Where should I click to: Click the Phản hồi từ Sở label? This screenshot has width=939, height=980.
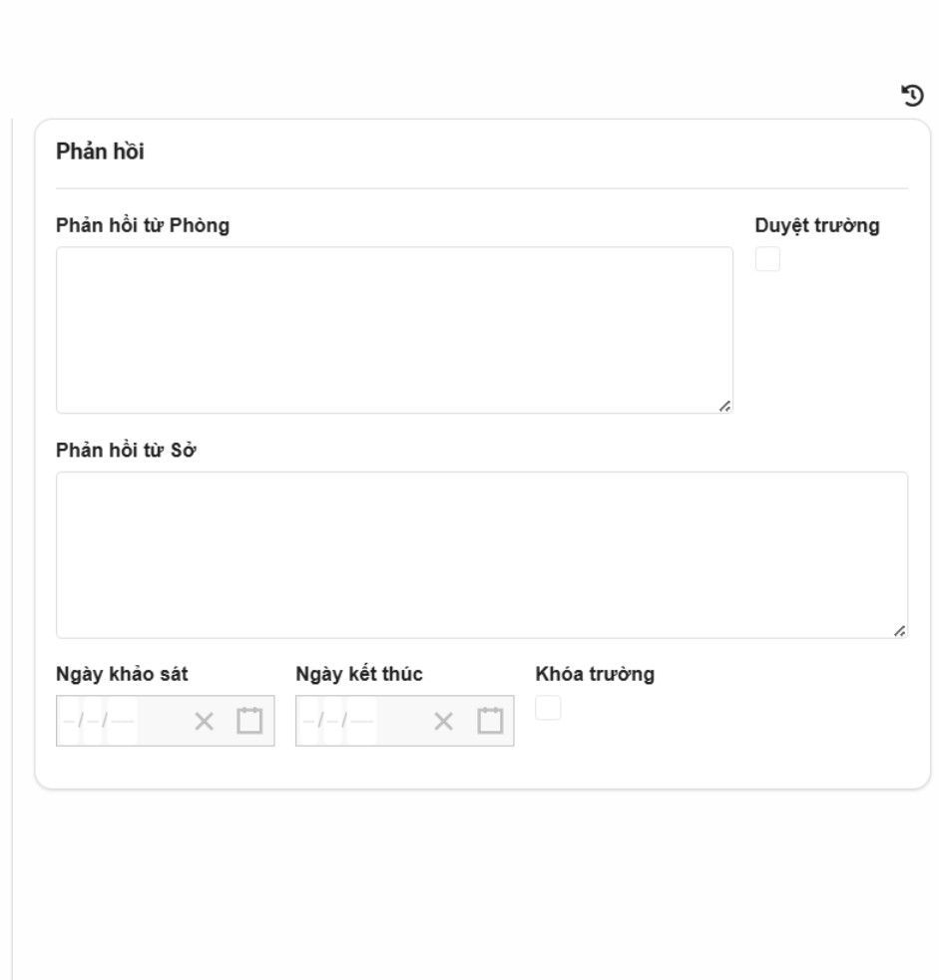[126, 450]
